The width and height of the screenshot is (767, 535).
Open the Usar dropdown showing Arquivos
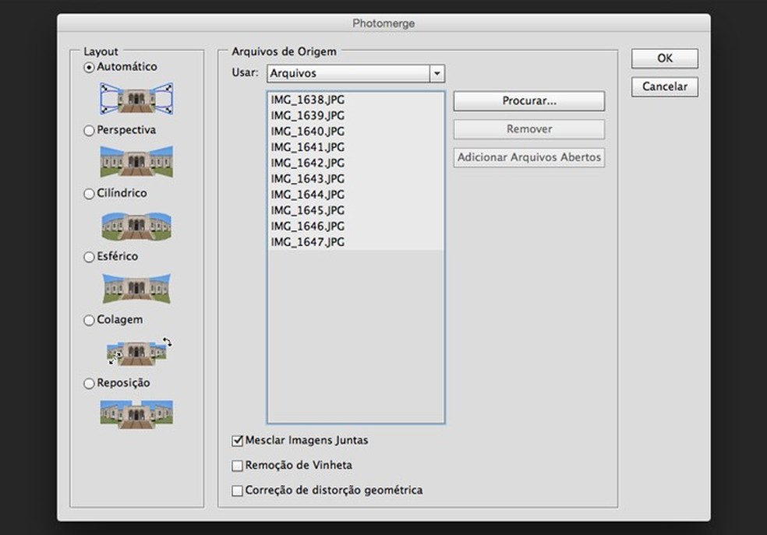coord(356,73)
